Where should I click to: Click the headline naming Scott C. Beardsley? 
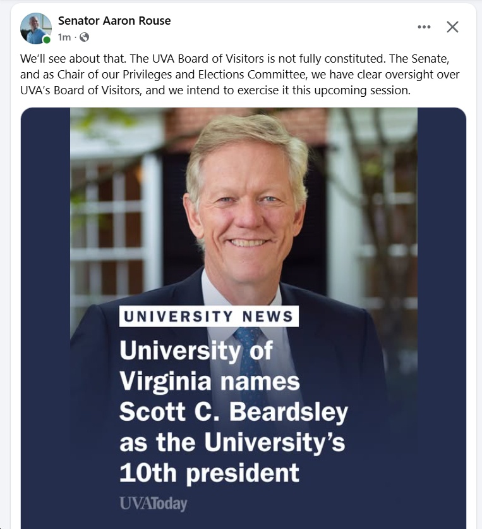[x=233, y=411]
